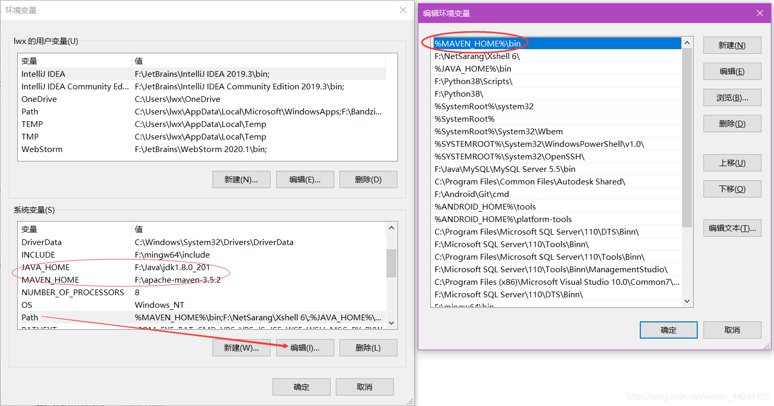Click 编辑(E) under user variables list
Screen dimensions: 774x406
coord(305,179)
